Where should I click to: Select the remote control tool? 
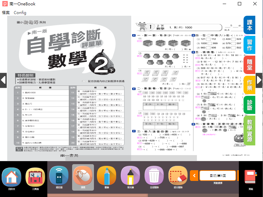click(59, 178)
